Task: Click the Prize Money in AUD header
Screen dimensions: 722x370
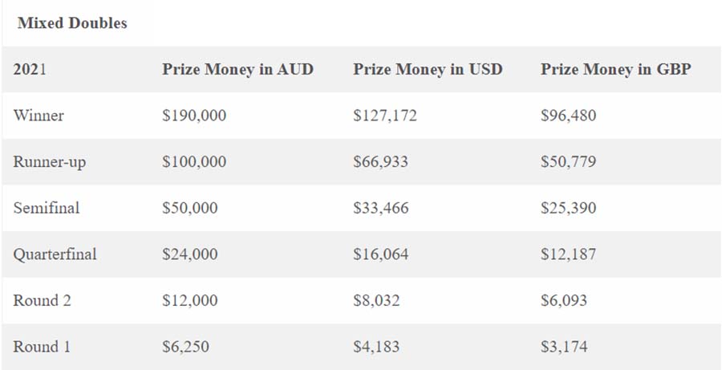Action: tap(237, 70)
